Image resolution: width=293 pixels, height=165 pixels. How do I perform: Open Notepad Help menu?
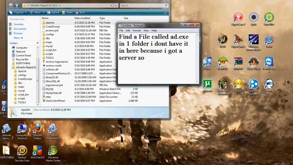tap(154, 31)
